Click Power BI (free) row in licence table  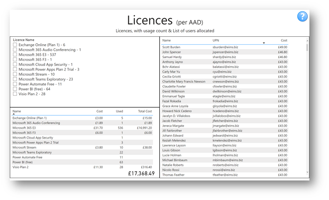pyautogui.click(x=82, y=162)
